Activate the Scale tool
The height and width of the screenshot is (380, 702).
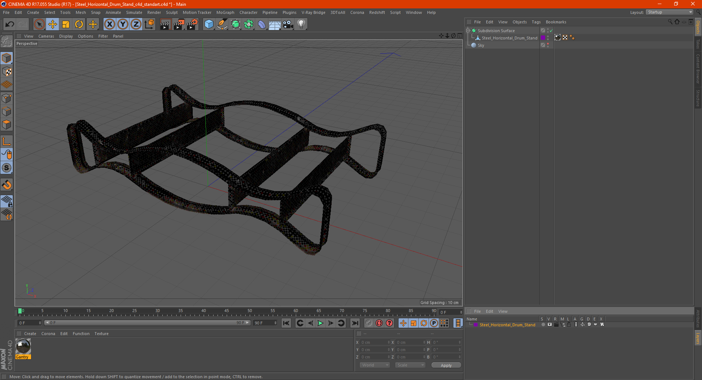tap(66, 24)
